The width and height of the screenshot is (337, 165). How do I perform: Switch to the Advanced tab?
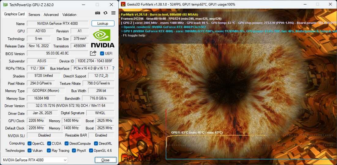(51, 15)
